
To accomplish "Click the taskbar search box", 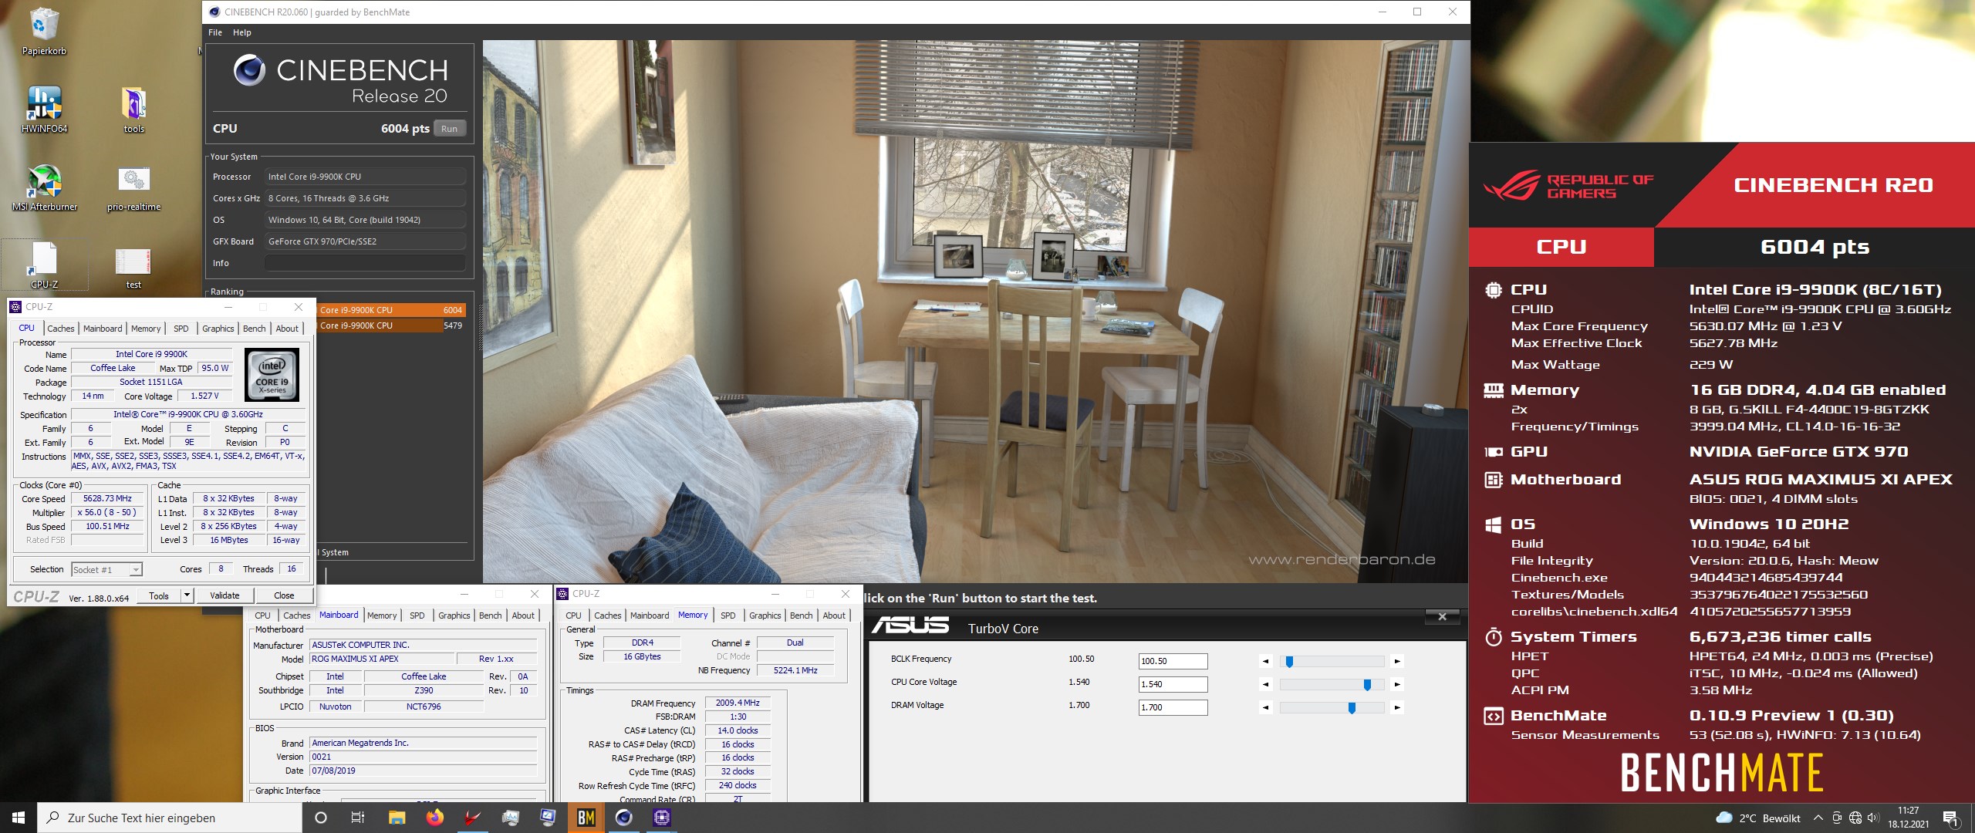I will click(x=170, y=818).
